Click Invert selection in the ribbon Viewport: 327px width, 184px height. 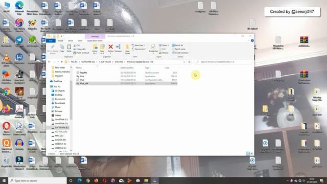tap(180, 53)
